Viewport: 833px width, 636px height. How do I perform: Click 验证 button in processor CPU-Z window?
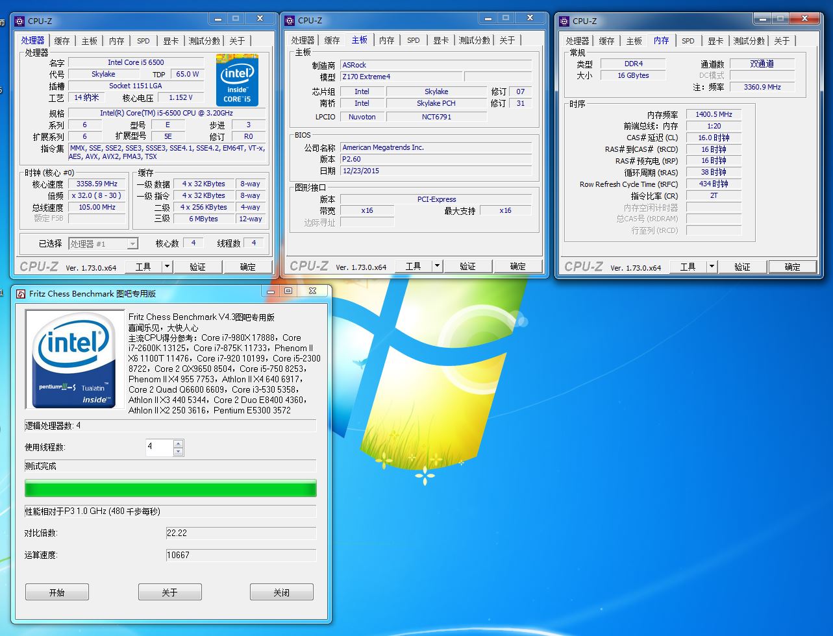197,267
